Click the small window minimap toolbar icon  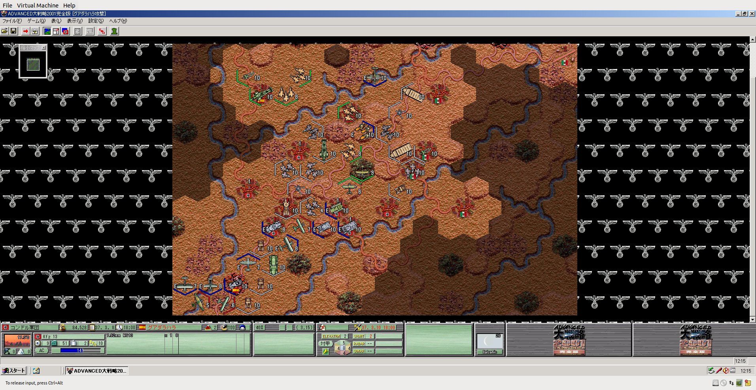tap(56, 31)
